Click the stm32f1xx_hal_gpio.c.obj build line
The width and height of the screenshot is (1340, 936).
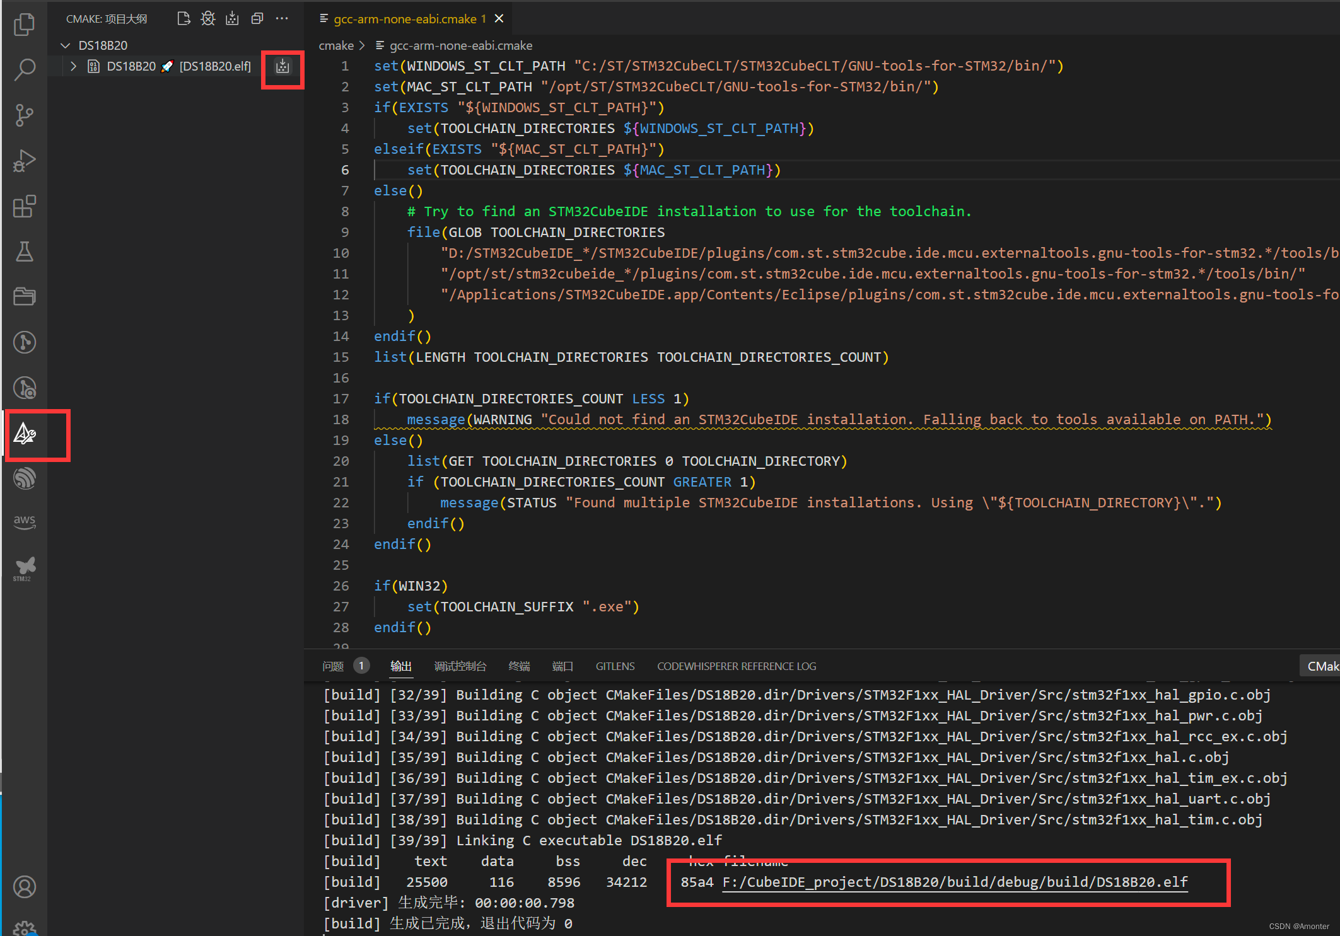797,695
